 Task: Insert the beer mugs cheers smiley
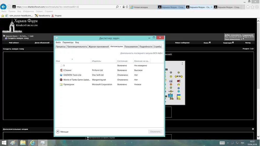pos(179,76)
